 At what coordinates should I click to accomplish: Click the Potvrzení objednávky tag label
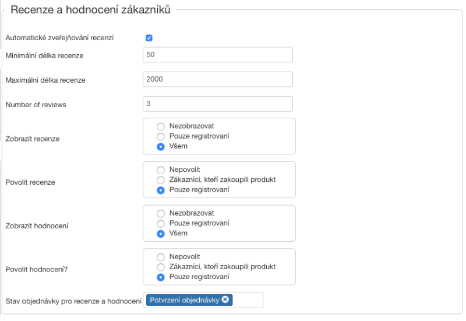click(x=185, y=300)
